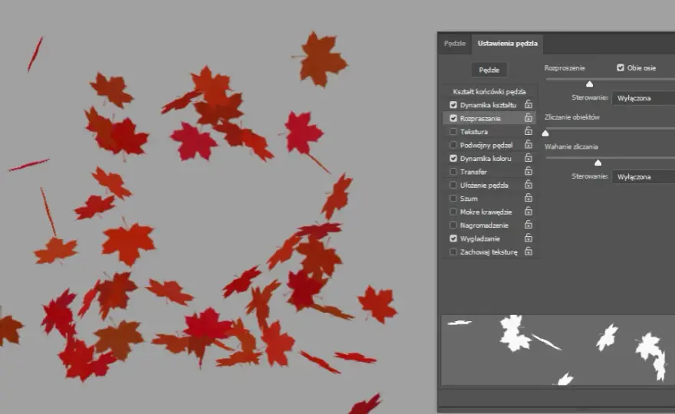Click the lock icon beside Podwójny pędzel
The image size is (675, 414).
point(528,145)
